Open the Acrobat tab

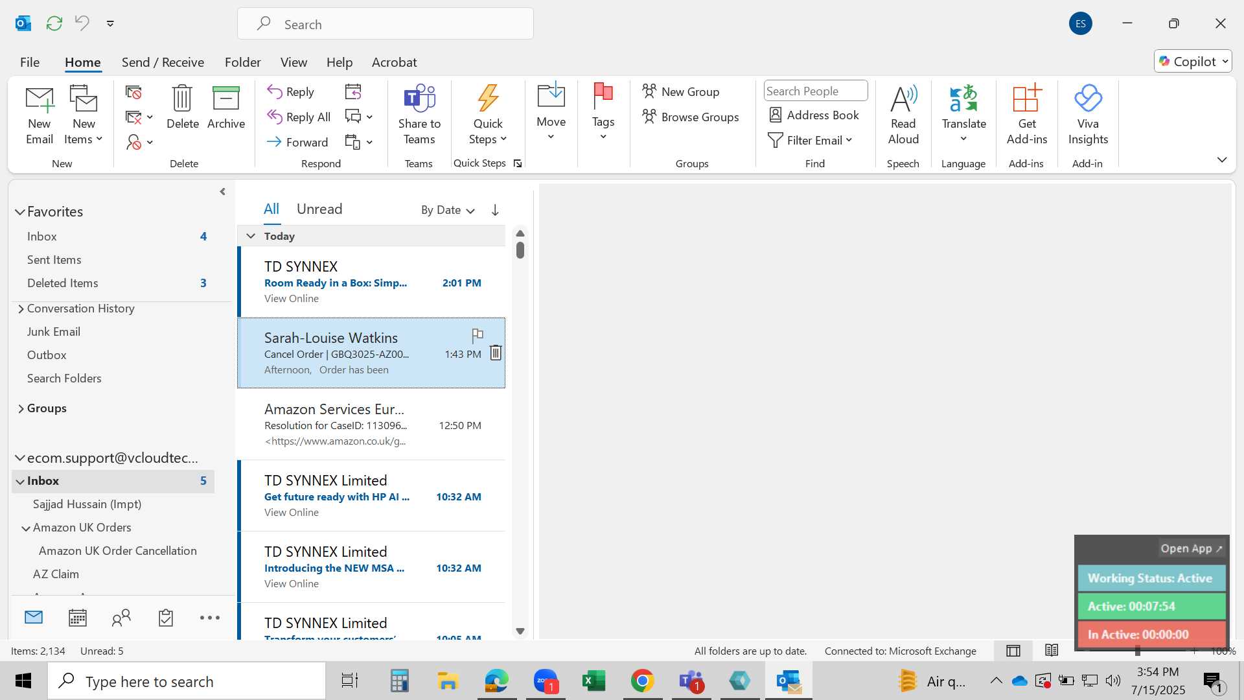coord(394,62)
